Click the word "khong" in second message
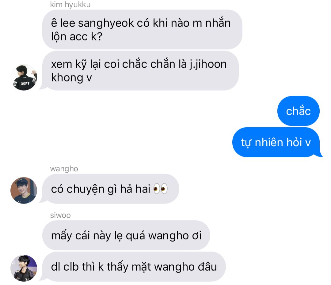Screen dimensions: 331x285 67,77
